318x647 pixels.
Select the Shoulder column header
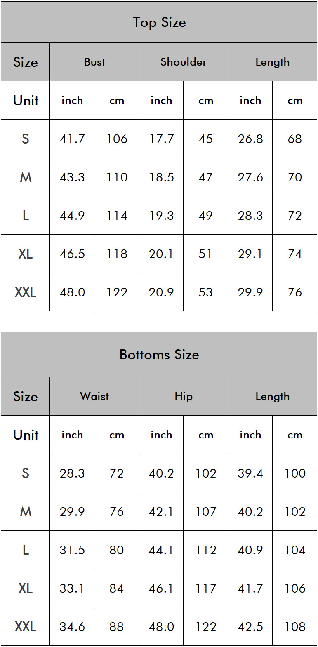[x=183, y=62]
